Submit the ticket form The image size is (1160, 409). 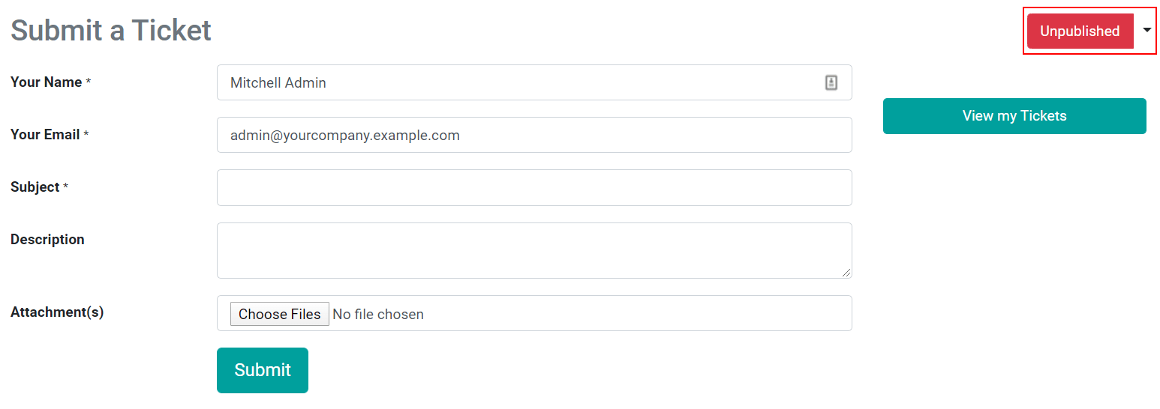262,370
